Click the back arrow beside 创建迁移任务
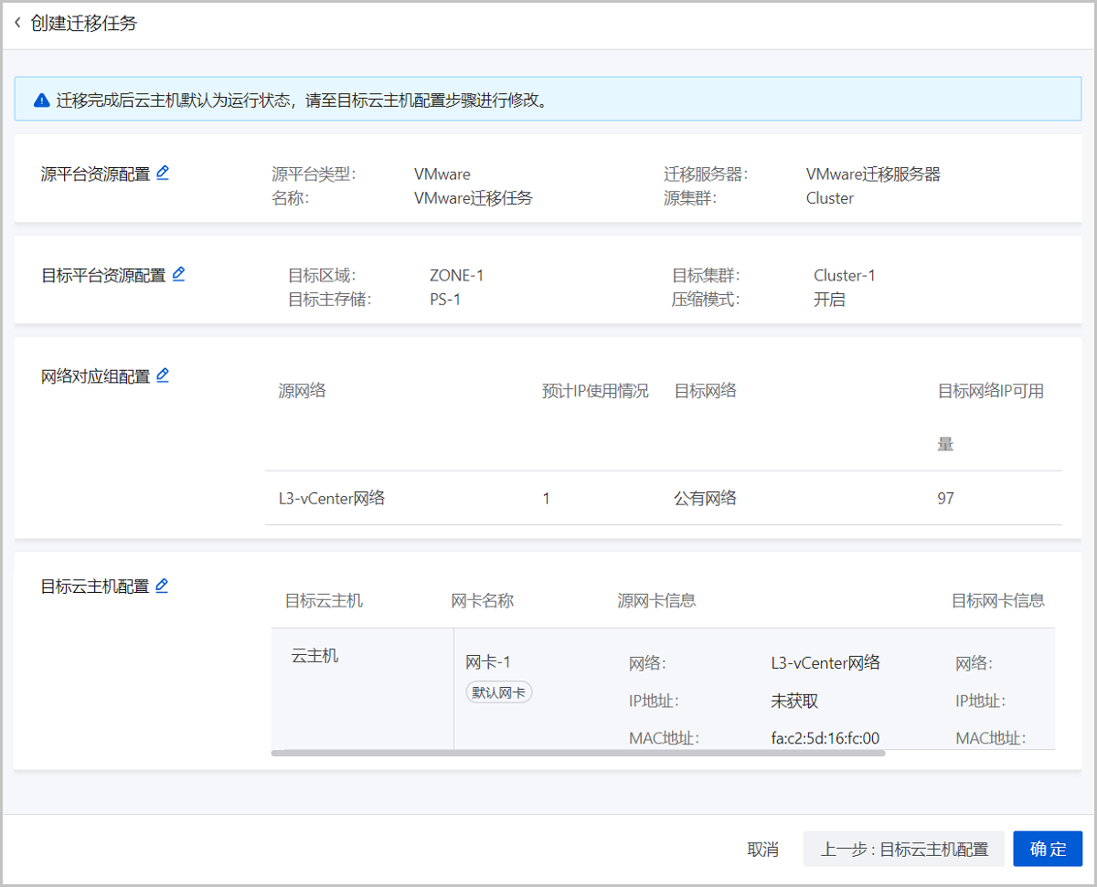Viewport: 1097px width, 887px height. 17,23
